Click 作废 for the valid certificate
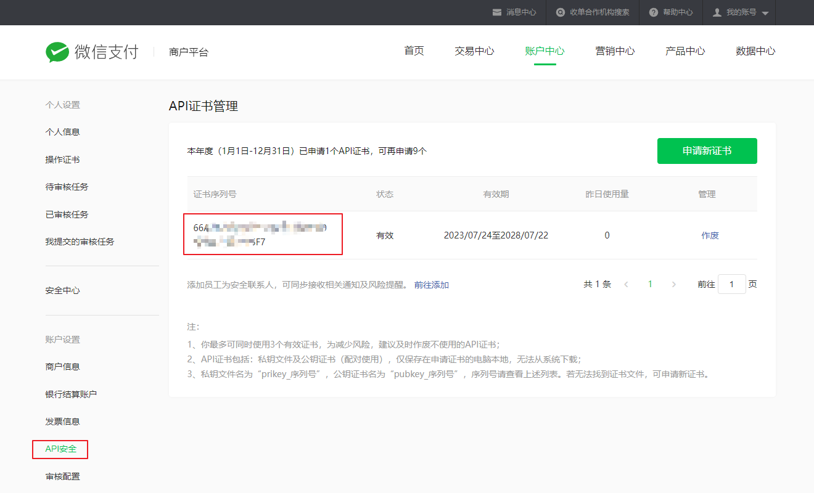Viewport: 814px width, 493px height. [710, 235]
